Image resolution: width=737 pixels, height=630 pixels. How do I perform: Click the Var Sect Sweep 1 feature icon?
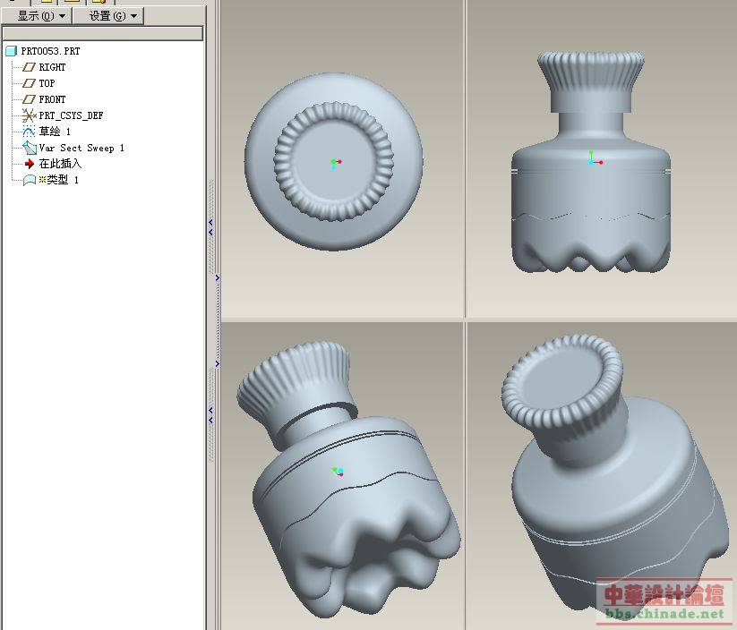coord(30,148)
